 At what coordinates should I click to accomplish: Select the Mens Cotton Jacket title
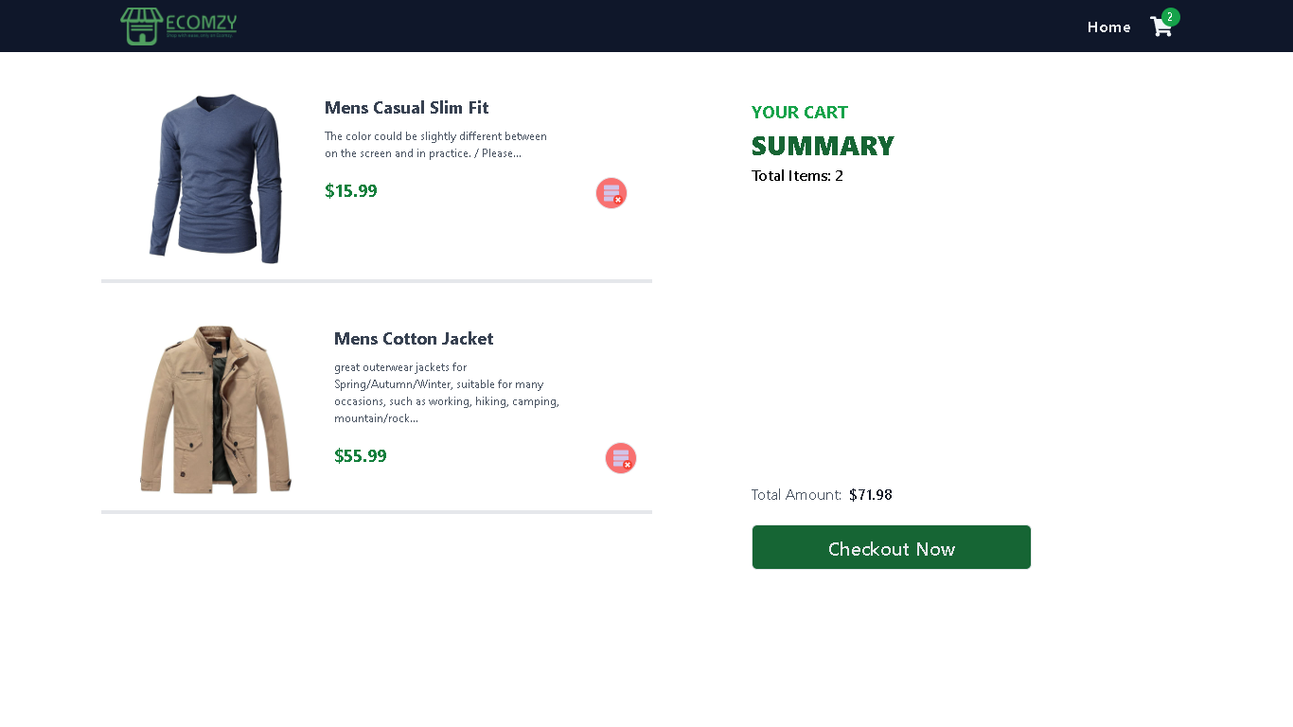pyautogui.click(x=414, y=338)
